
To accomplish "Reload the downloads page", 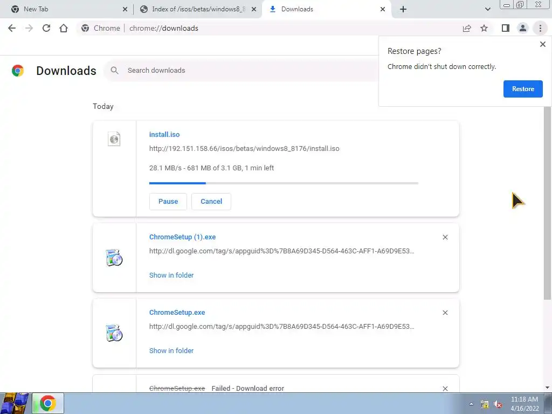I will 46,28.
